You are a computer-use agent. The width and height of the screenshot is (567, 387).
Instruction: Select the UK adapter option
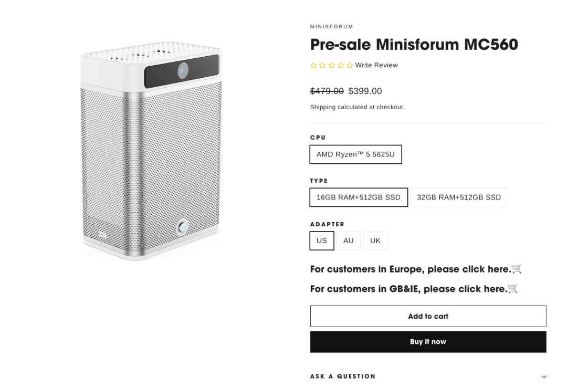(375, 240)
